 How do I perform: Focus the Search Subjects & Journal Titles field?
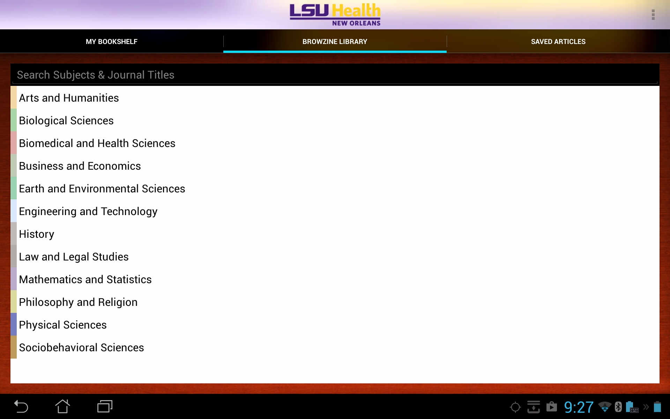pos(335,75)
